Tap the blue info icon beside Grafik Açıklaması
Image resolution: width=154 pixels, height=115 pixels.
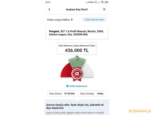(67, 86)
